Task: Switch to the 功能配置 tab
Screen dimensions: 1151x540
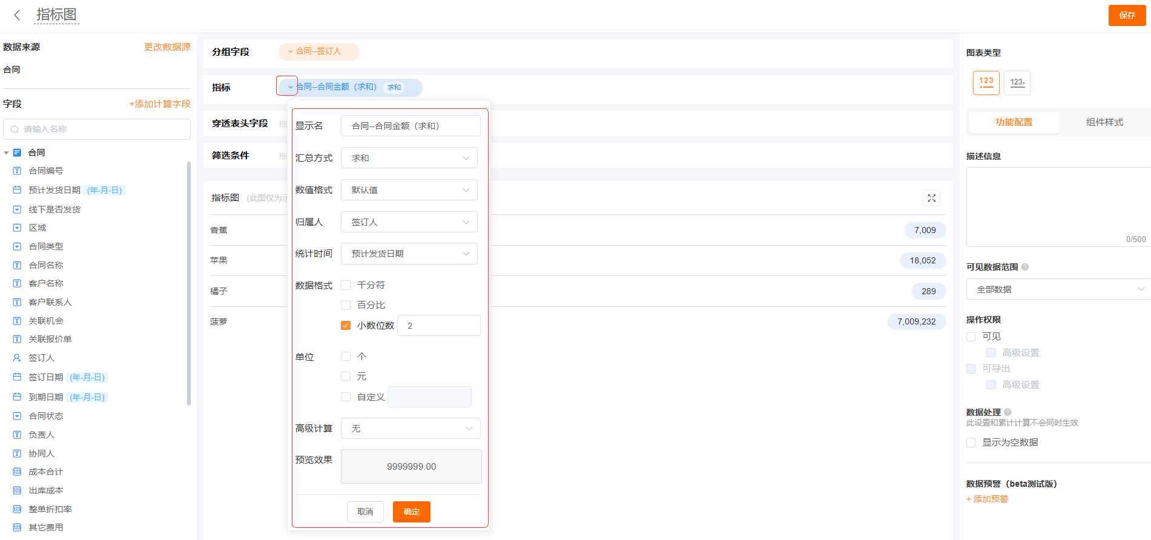Action: click(x=1014, y=122)
